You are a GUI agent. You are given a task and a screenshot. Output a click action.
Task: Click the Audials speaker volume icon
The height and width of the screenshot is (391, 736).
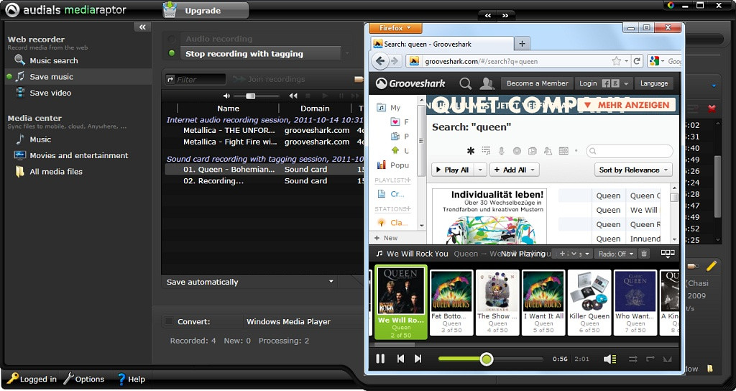pyautogui.click(x=226, y=96)
